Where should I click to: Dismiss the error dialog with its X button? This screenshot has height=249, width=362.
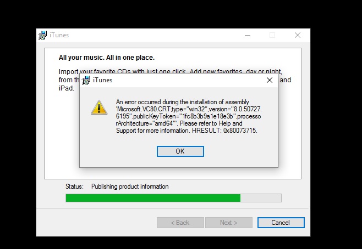(x=270, y=80)
